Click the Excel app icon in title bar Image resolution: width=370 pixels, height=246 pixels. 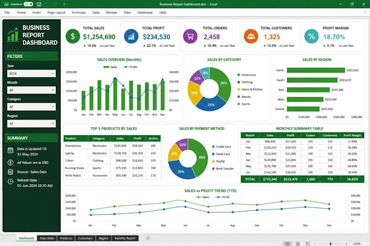7,4
